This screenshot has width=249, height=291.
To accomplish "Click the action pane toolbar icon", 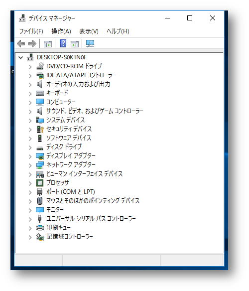I will [75, 44].
